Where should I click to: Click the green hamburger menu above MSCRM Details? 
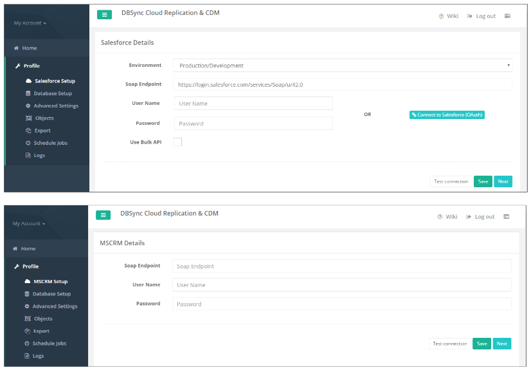point(104,215)
